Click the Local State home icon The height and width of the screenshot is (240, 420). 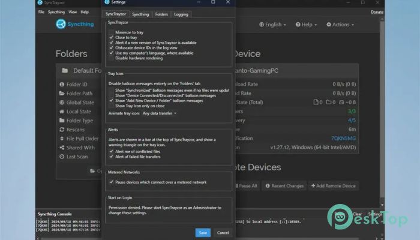tap(62, 112)
